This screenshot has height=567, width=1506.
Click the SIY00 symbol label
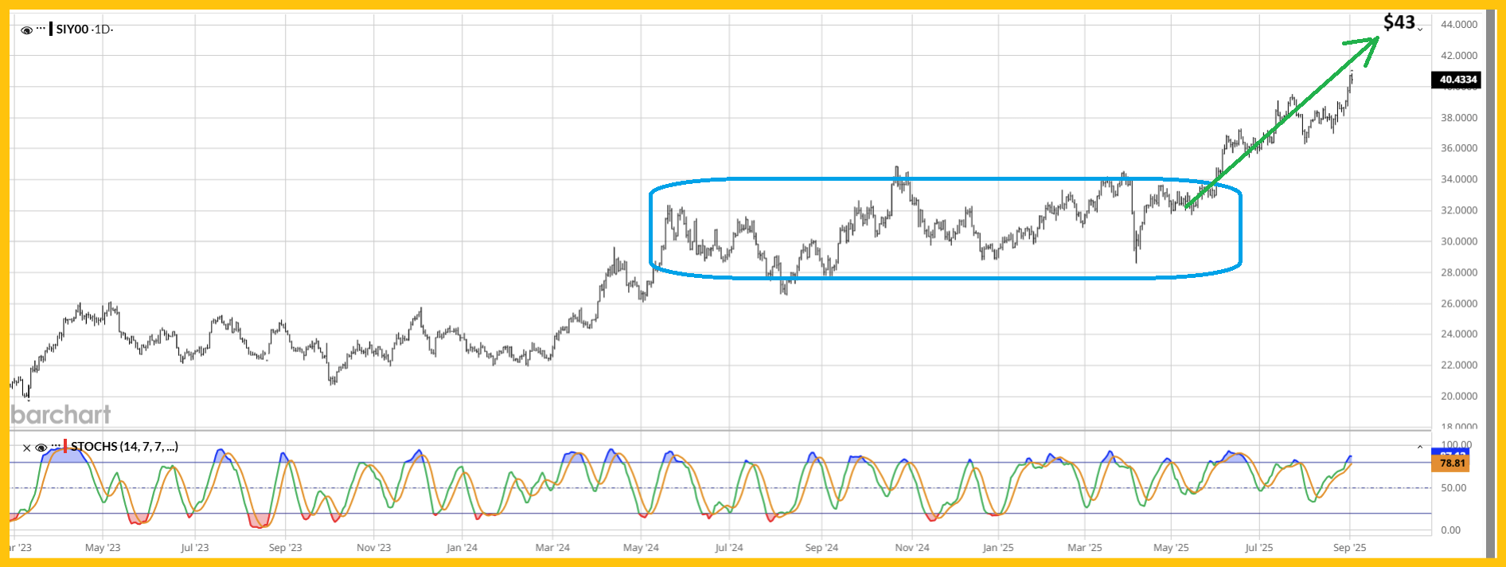[x=72, y=29]
